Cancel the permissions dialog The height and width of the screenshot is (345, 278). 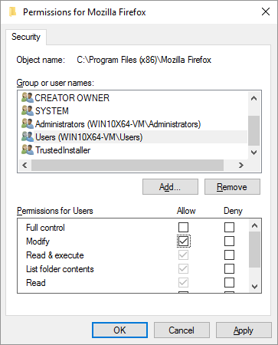tap(182, 330)
